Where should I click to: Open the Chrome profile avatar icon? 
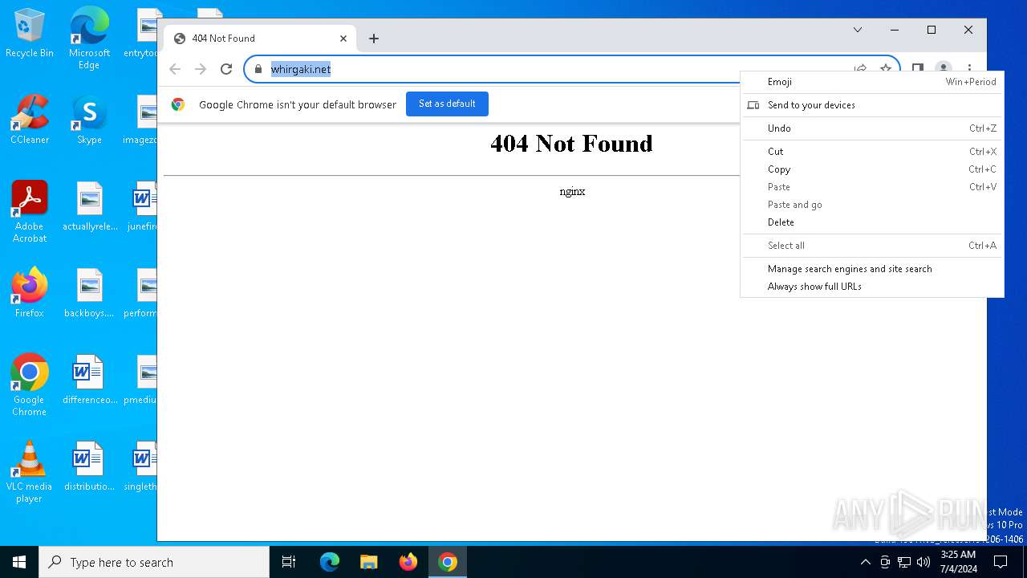point(944,69)
